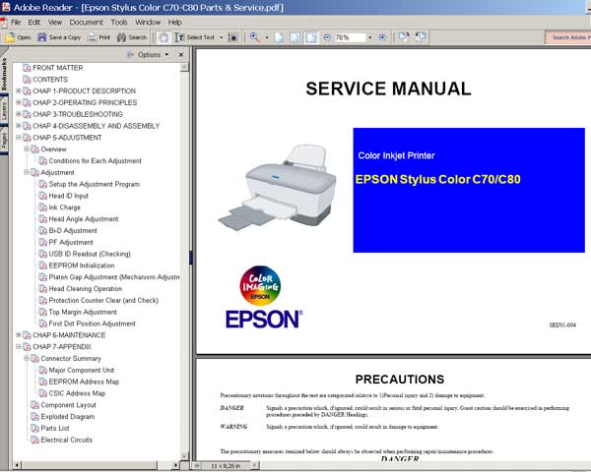Click the Open file toolbar icon

(19, 37)
